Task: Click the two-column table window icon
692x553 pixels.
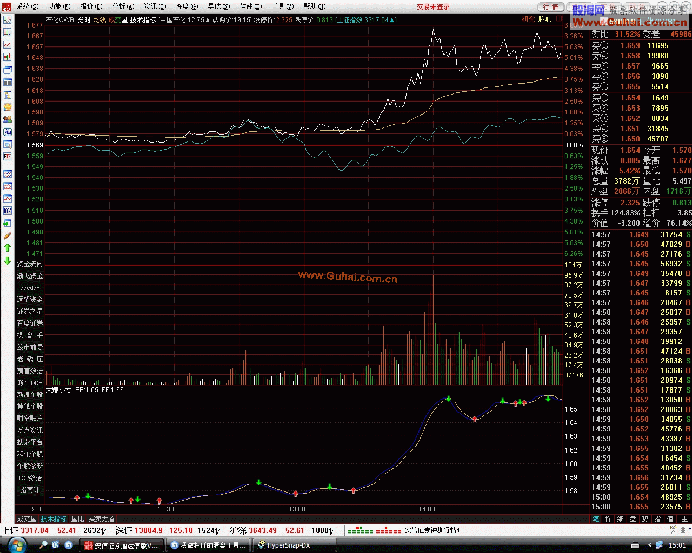Action: coord(8,83)
